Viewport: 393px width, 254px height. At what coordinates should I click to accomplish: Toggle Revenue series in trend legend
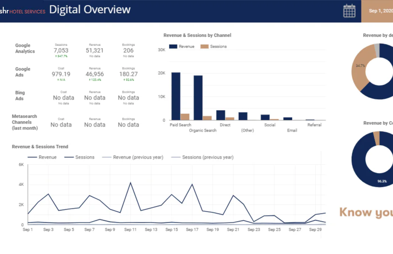point(42,157)
